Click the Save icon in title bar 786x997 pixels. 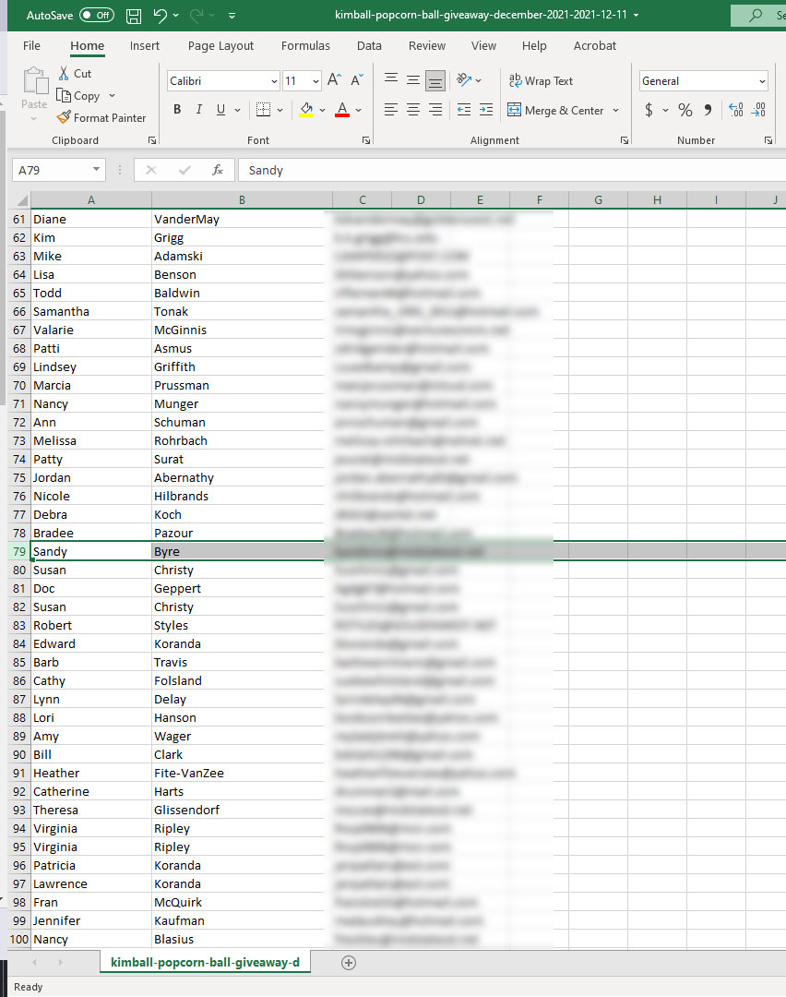point(134,16)
